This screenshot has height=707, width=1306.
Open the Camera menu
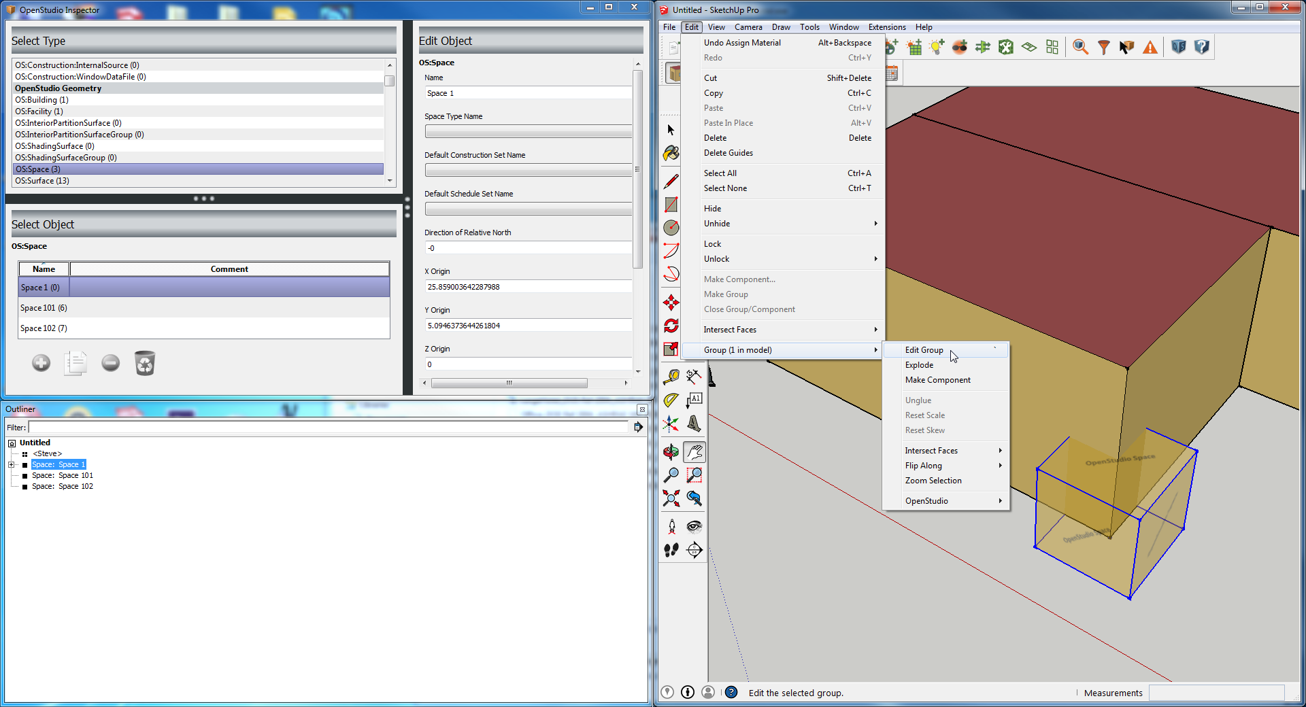pyautogui.click(x=748, y=27)
